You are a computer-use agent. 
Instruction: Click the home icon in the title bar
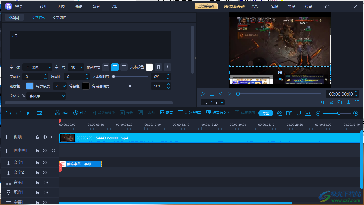pyautogui.click(x=327, y=6)
